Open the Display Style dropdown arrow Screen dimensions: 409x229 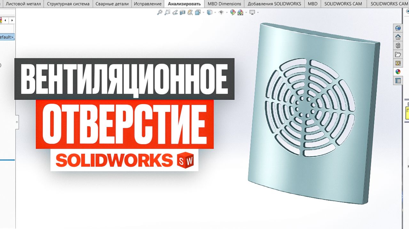[215, 13]
